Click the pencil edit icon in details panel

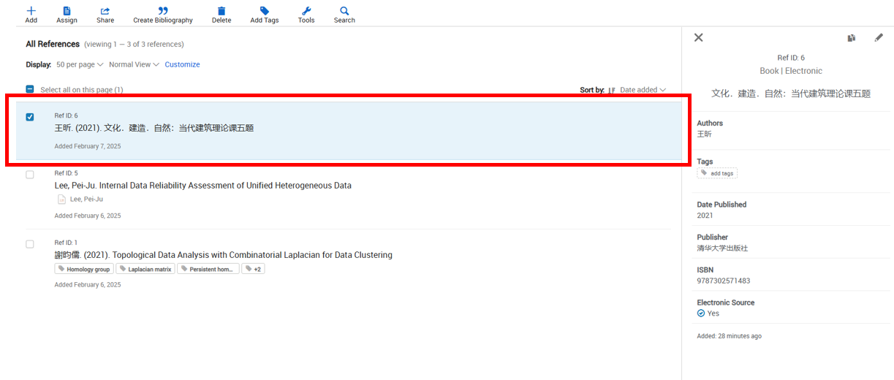coord(879,38)
